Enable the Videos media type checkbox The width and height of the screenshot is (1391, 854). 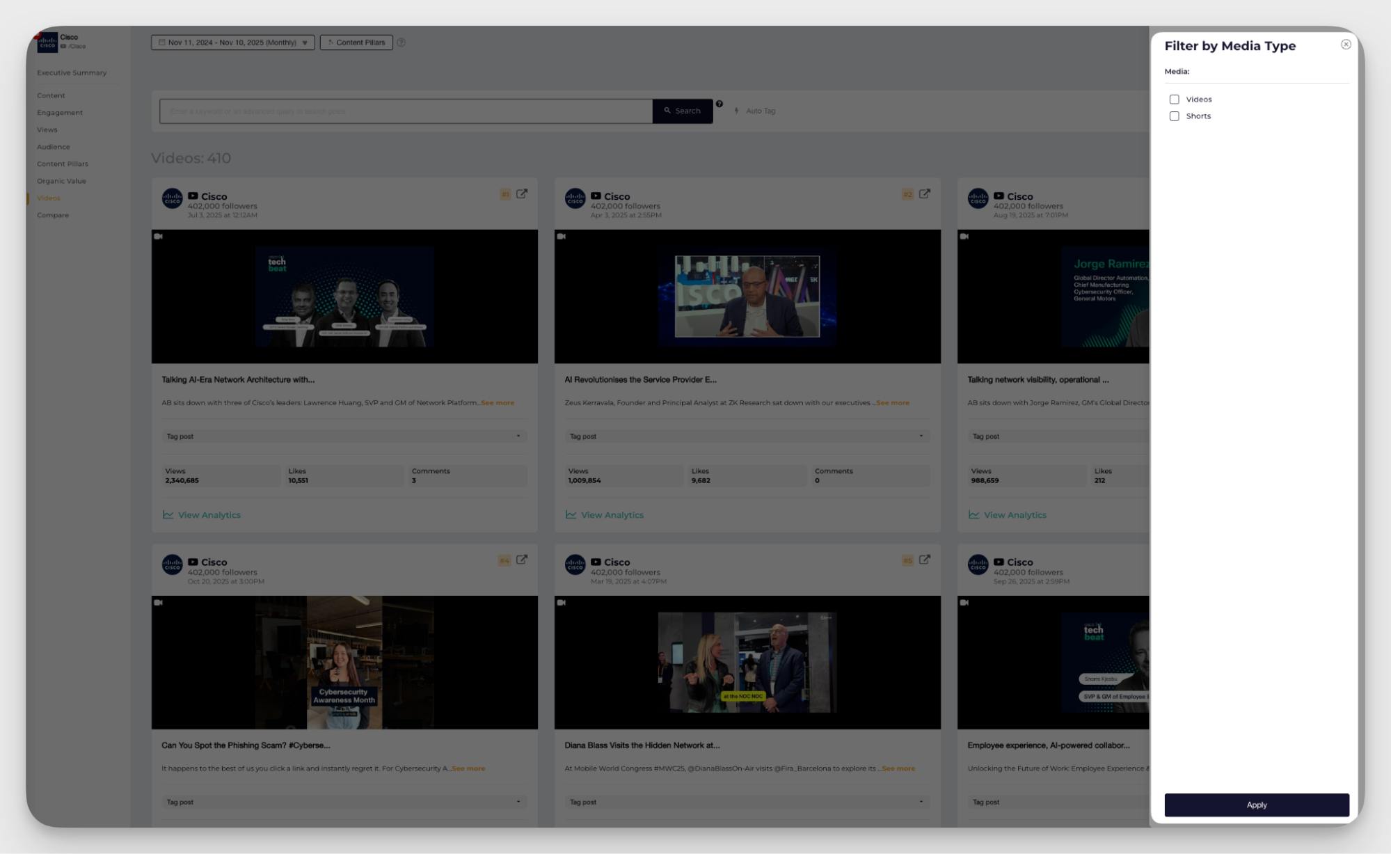click(1175, 99)
